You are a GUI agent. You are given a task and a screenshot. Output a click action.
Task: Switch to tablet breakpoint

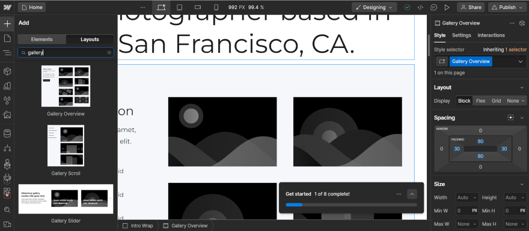[x=180, y=7]
